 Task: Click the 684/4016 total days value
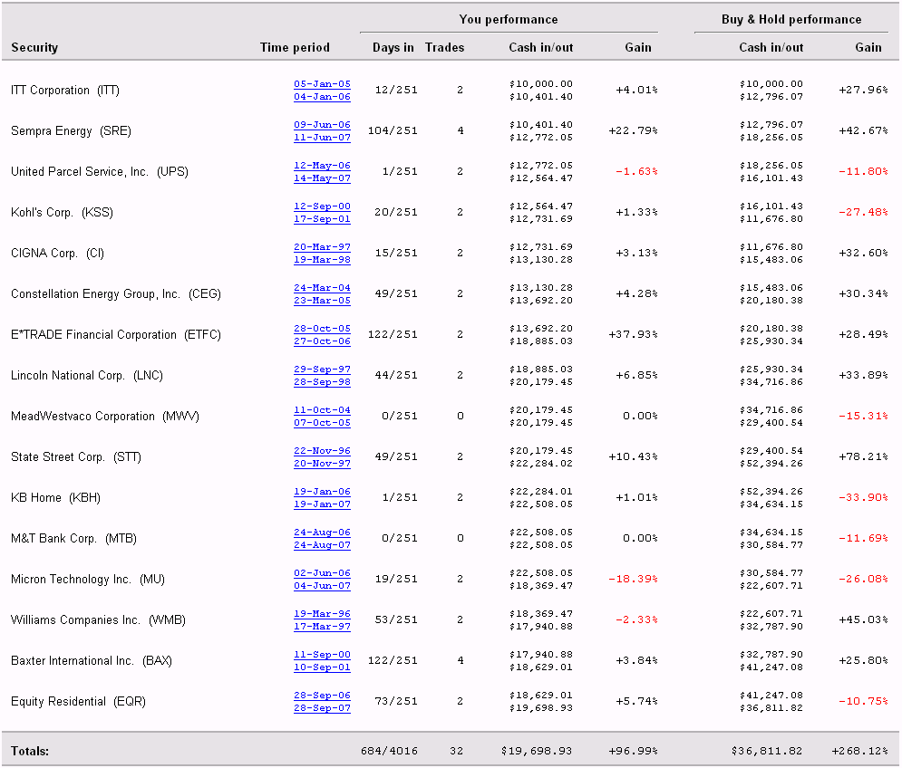(390, 752)
